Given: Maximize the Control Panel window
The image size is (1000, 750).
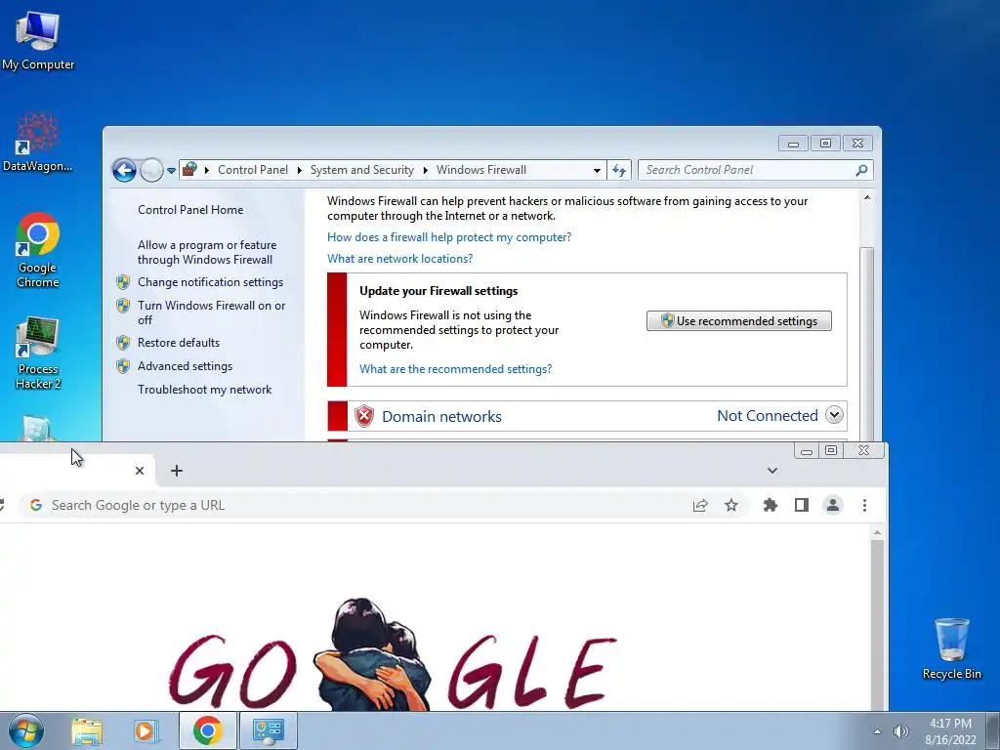Looking at the screenshot, I should pyautogui.click(x=825, y=144).
